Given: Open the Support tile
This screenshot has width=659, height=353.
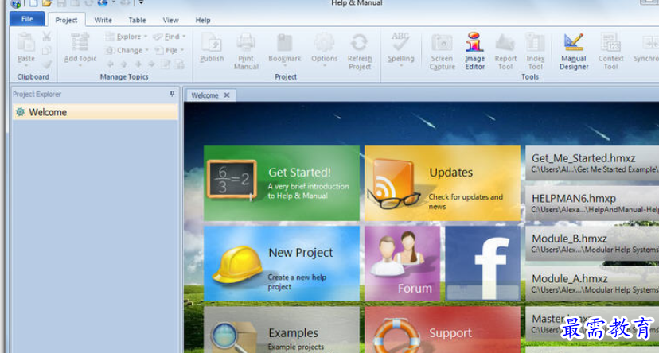Looking at the screenshot, I should coord(443,330).
